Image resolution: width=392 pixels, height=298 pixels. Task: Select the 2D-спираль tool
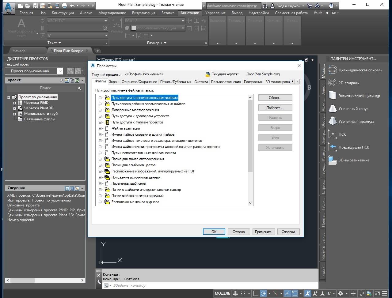343,83
